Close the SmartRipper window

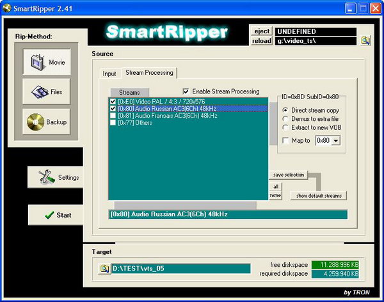tap(376, 8)
